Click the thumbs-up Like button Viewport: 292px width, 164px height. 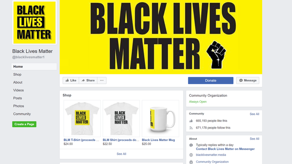click(x=71, y=80)
